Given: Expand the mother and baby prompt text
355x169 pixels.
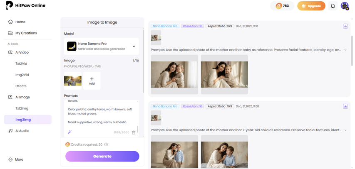Looking at the screenshot, I should click(345, 50).
